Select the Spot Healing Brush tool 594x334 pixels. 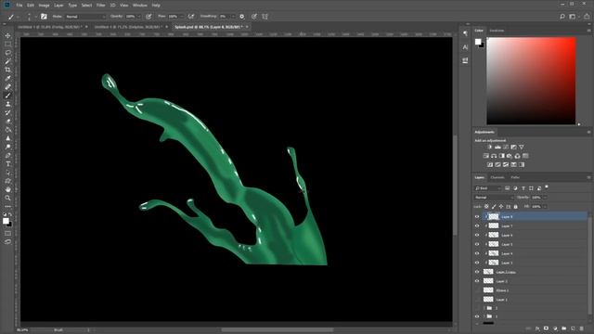coord(7,86)
